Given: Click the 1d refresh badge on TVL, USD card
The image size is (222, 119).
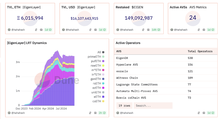Looking at the screenshot, I should 102,30.
